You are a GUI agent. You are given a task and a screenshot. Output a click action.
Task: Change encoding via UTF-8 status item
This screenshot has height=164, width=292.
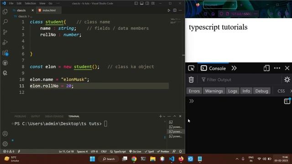(x=94, y=152)
